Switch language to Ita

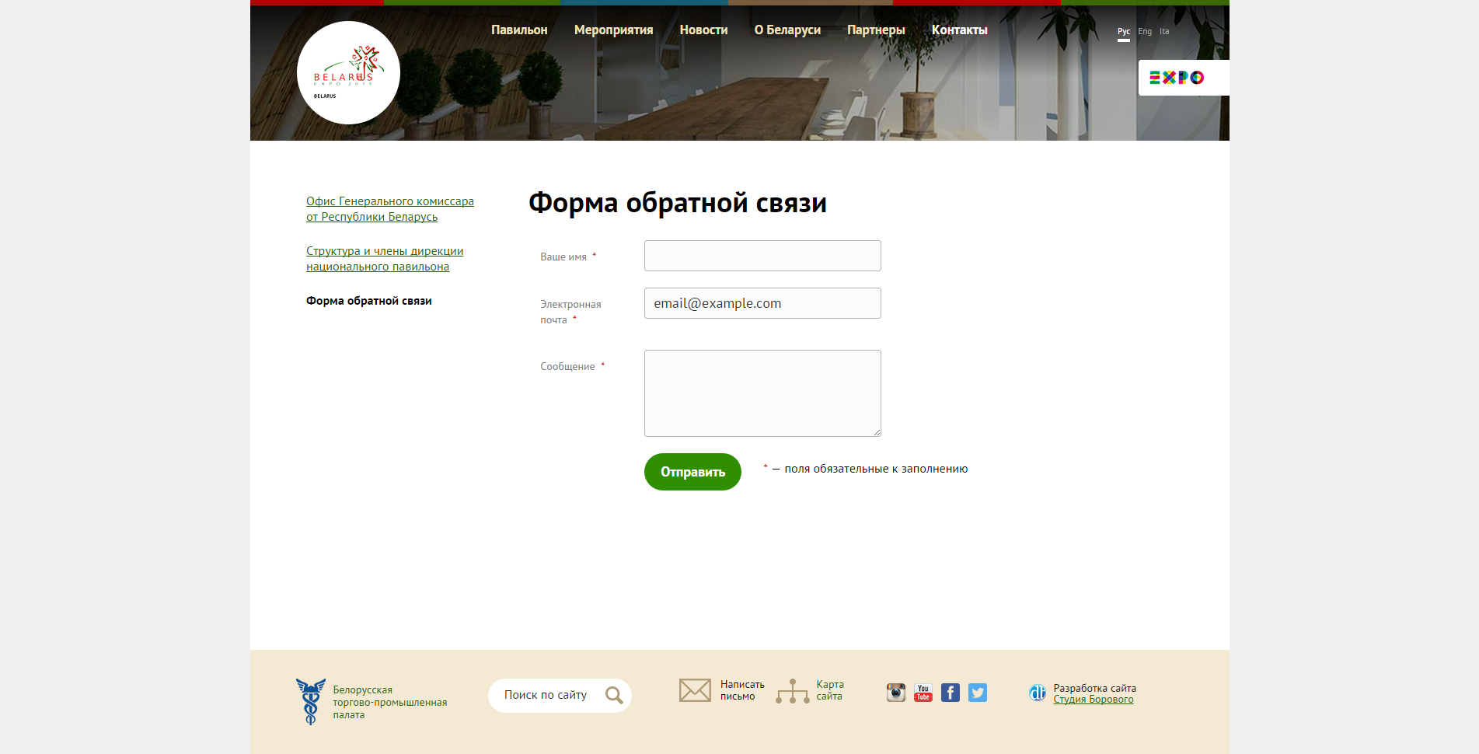pyautogui.click(x=1164, y=32)
